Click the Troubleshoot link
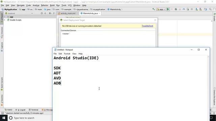The image size is (216, 121). [147, 26]
